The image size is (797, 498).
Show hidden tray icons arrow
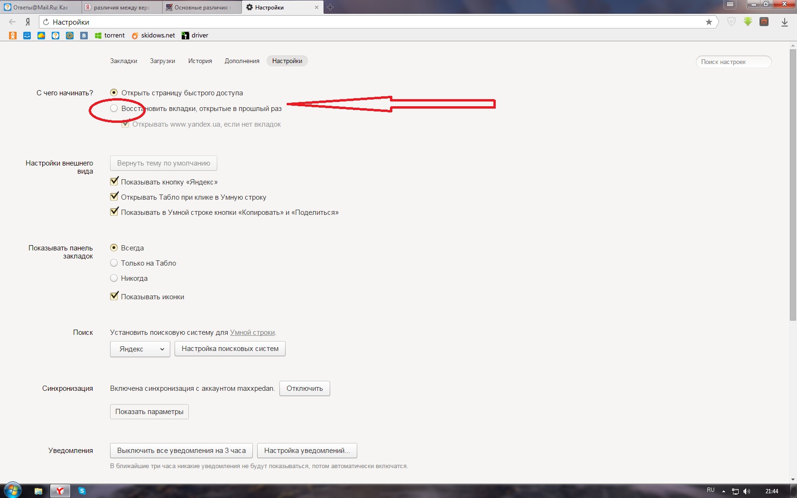(x=723, y=491)
